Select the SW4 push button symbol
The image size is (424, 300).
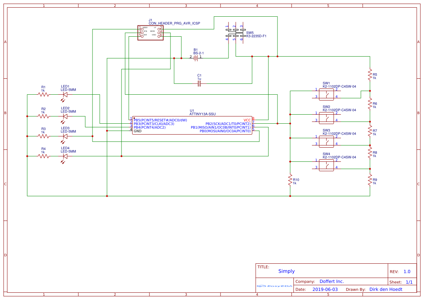(326, 165)
